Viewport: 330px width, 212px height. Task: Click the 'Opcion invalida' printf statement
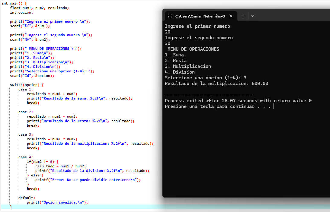pos(57,202)
